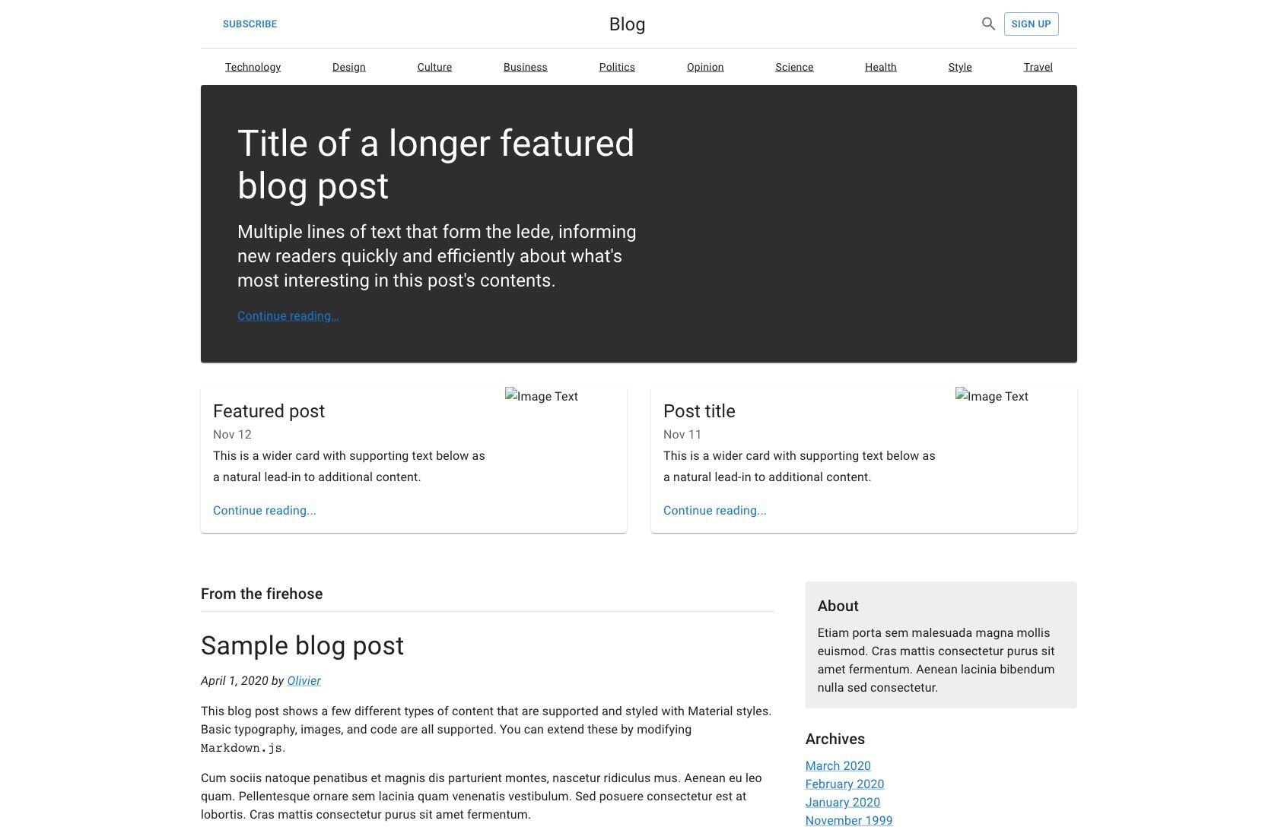The image size is (1278, 830).
Task: Go to the Health section
Action: 880,67
